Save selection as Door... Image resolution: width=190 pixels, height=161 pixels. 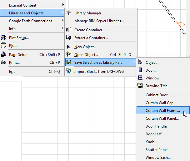click(163, 70)
